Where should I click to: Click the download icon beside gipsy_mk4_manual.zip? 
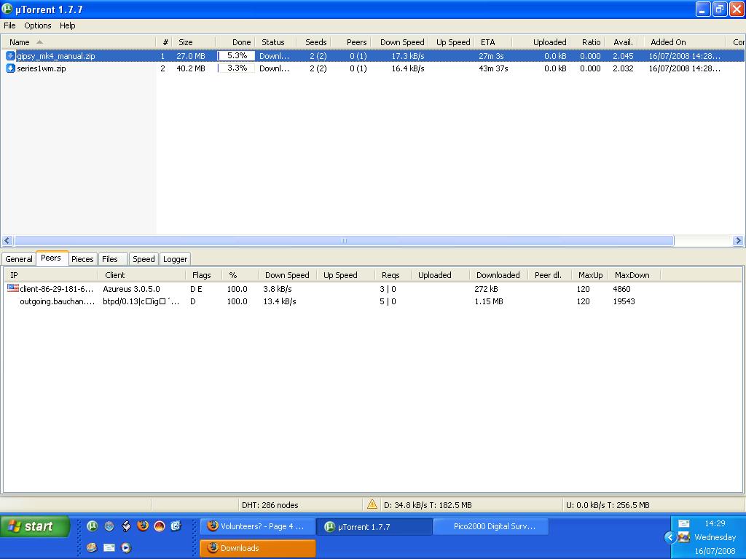(10, 56)
